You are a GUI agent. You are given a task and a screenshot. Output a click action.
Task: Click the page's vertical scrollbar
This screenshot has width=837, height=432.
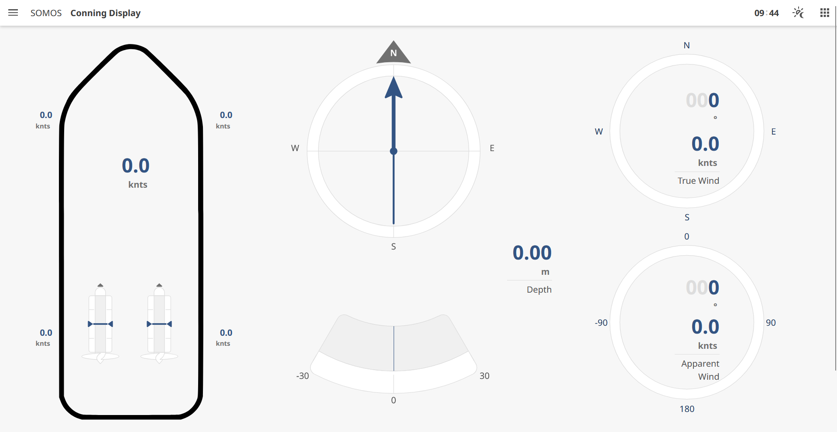[x=835, y=187]
